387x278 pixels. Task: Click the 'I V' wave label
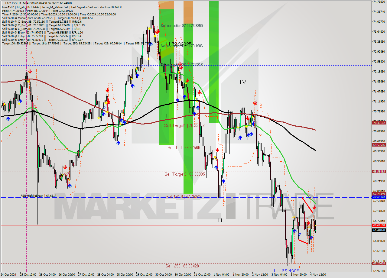(243, 82)
